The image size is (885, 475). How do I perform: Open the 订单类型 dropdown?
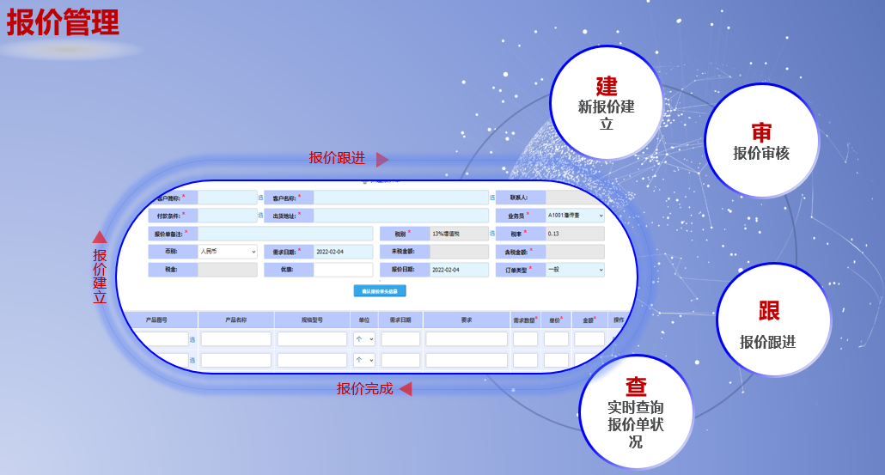tap(575, 270)
